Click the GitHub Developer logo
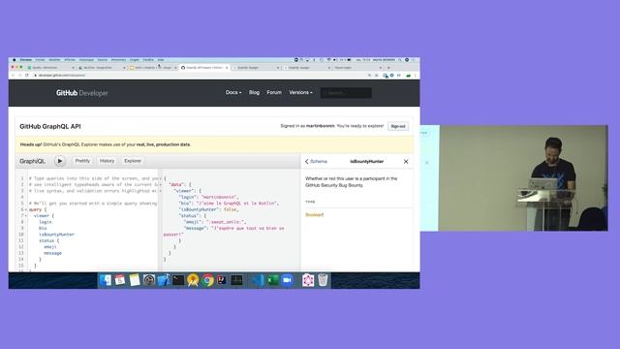The width and height of the screenshot is (620, 349). (x=81, y=93)
